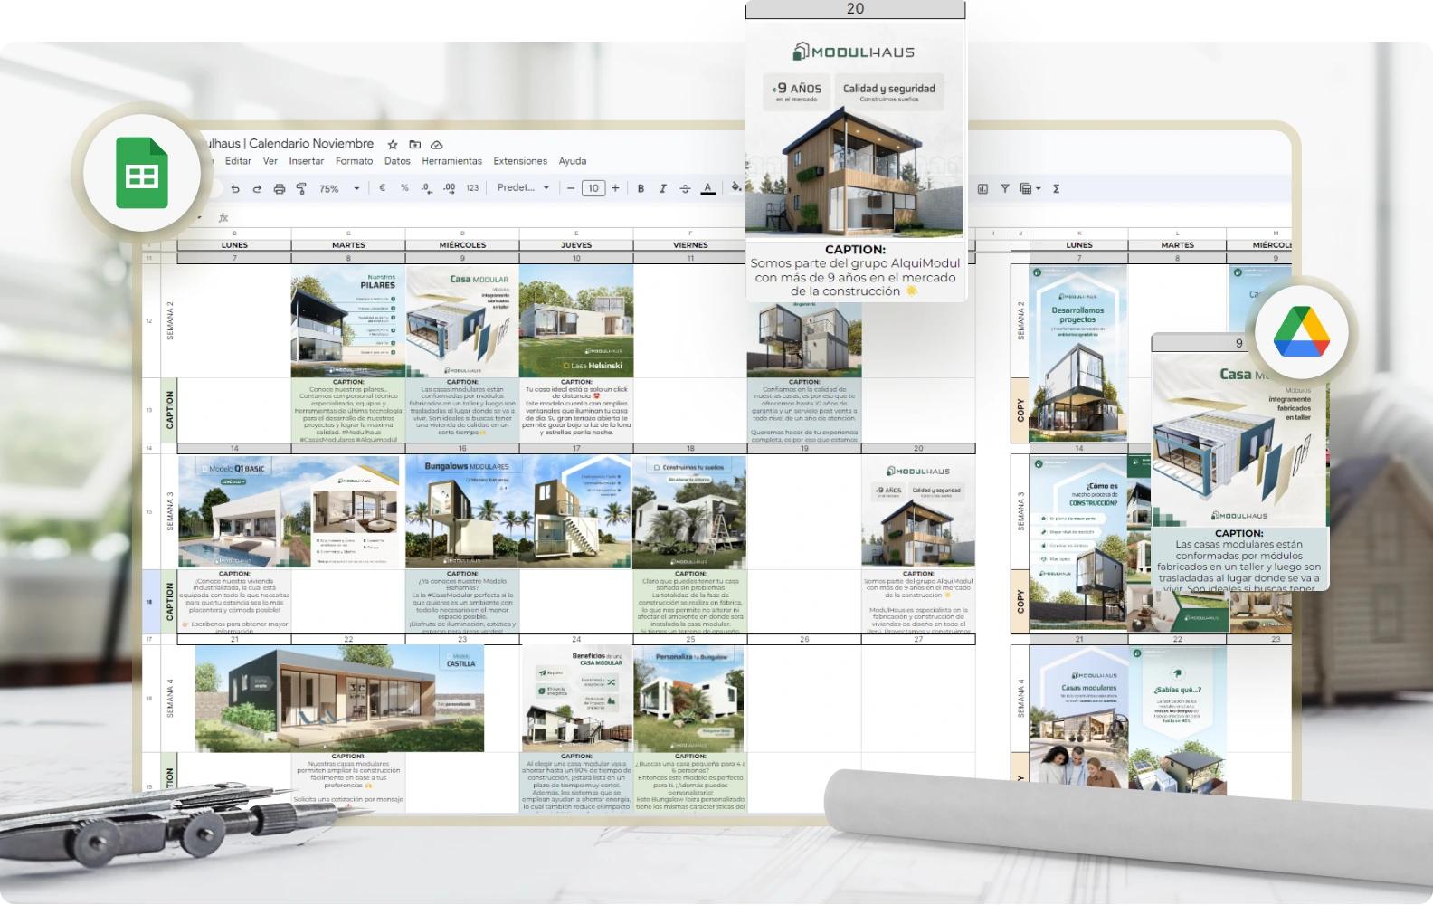
Task: Click the fx formula bar icon
Action: 223,217
